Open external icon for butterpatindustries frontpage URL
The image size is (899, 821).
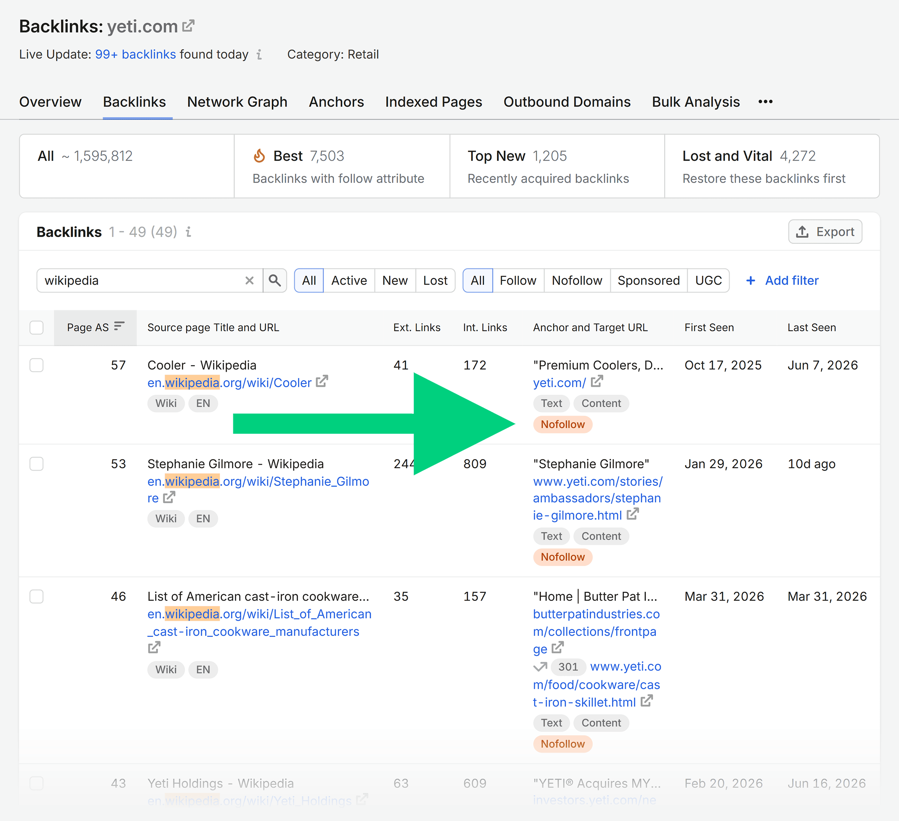pos(557,648)
